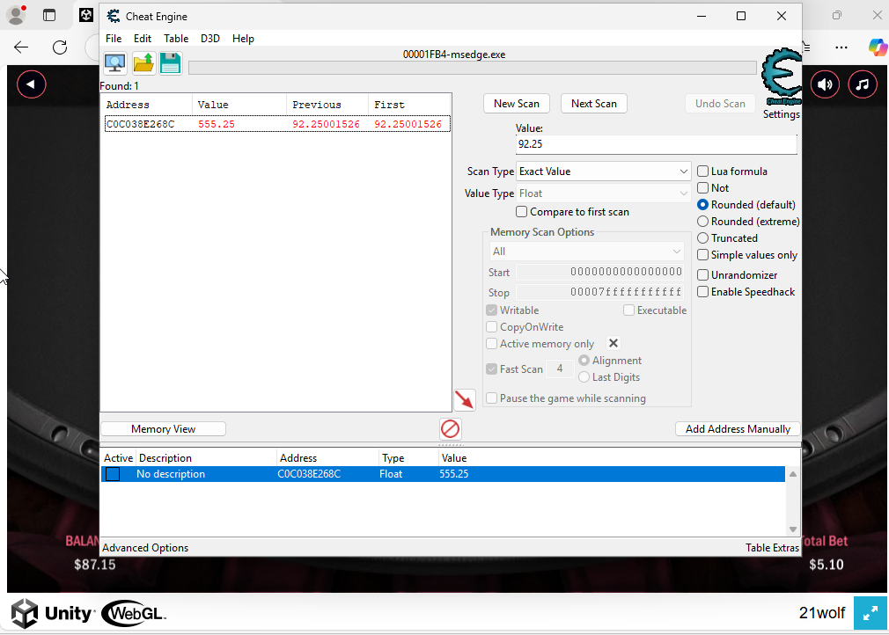Open Cheat Engine Settings logo
Screen dimensions: 889x635
(781, 79)
